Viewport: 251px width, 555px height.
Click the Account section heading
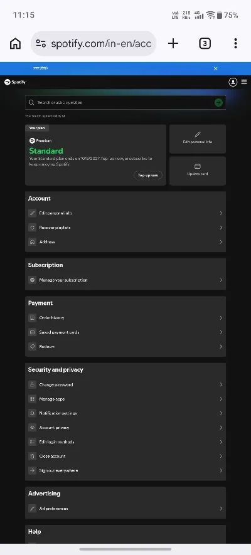point(40,199)
